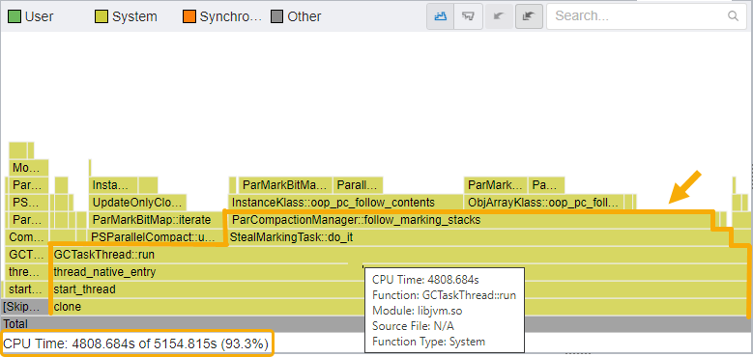Switch to flame graph view icon

[441, 15]
